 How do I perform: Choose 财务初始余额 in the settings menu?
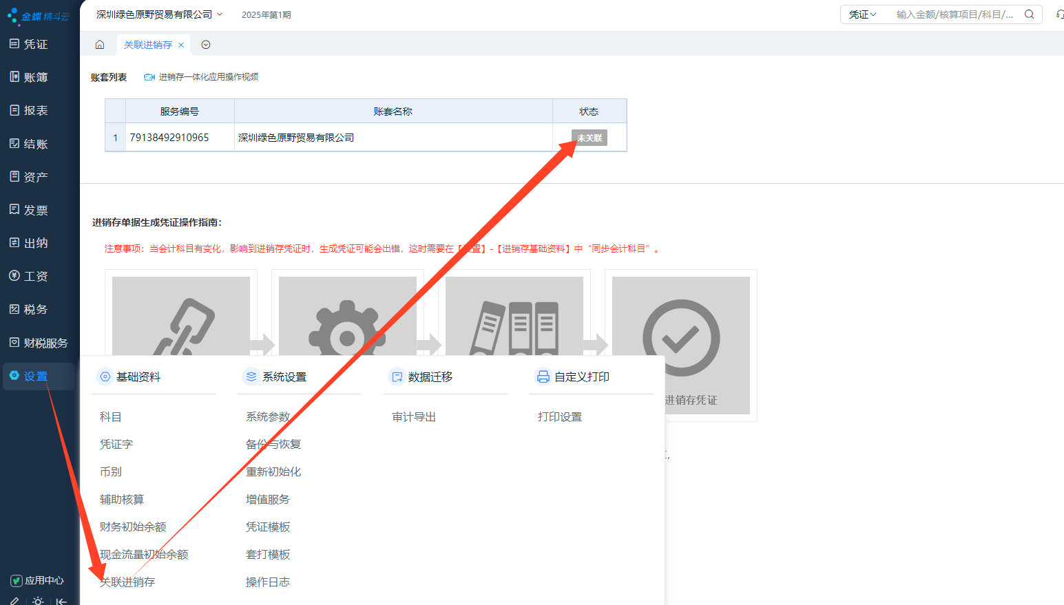point(133,527)
